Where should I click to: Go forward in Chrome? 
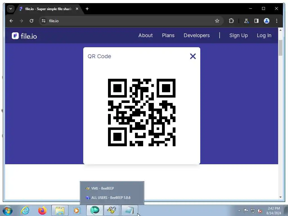[x=21, y=21]
